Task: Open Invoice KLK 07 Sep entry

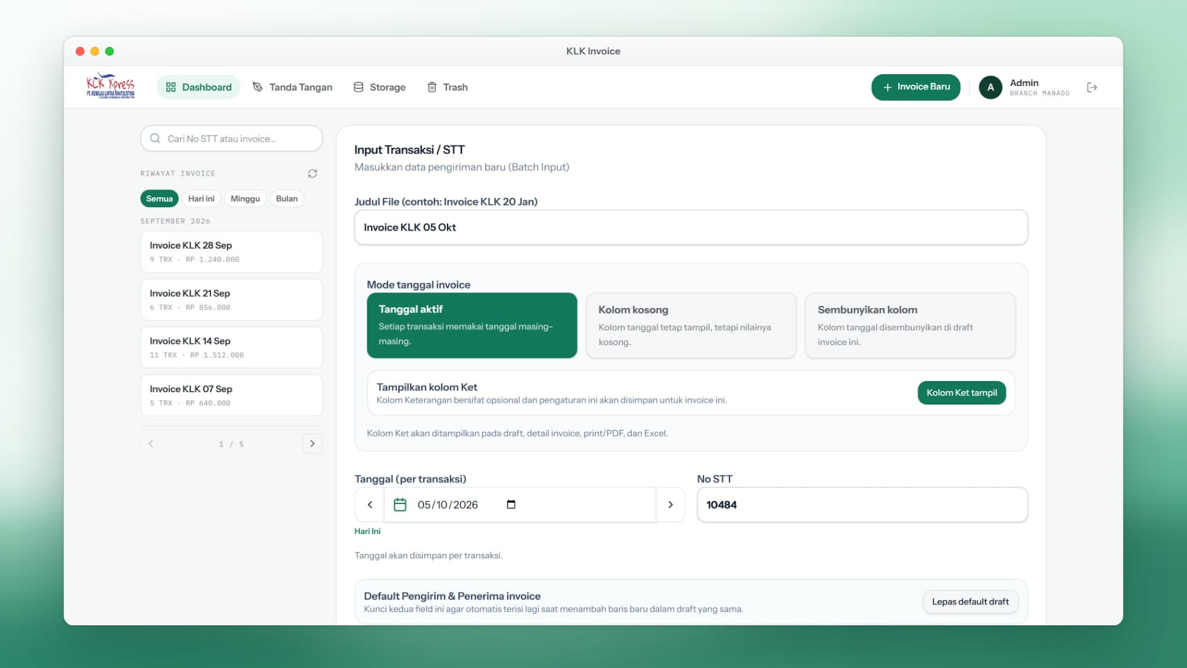Action: tap(231, 395)
